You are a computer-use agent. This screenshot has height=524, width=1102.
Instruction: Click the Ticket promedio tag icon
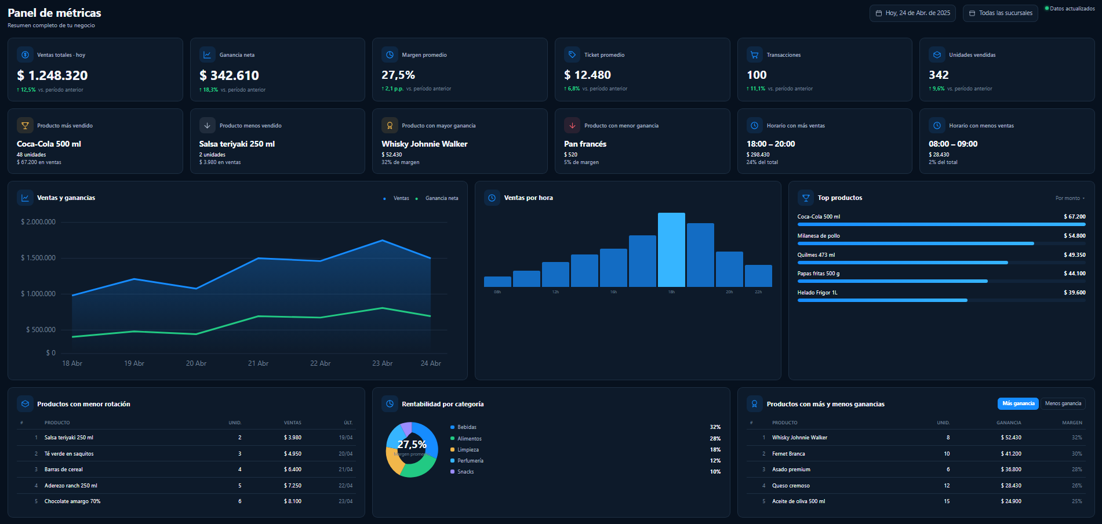pyautogui.click(x=572, y=54)
